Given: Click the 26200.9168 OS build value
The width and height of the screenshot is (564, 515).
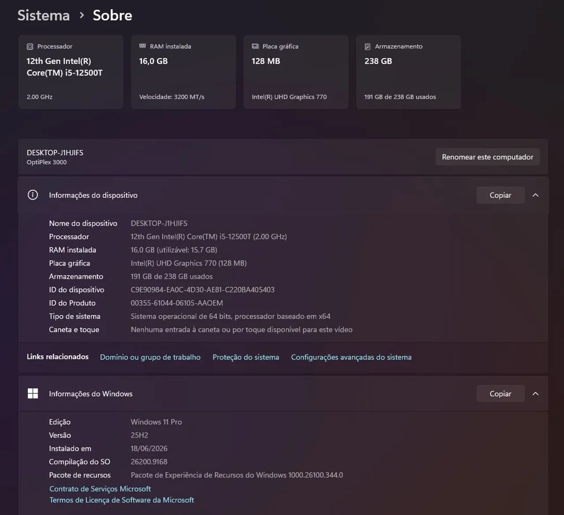Looking at the screenshot, I should (149, 462).
